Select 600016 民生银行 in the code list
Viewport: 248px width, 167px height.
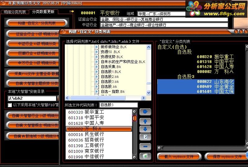[99, 134]
